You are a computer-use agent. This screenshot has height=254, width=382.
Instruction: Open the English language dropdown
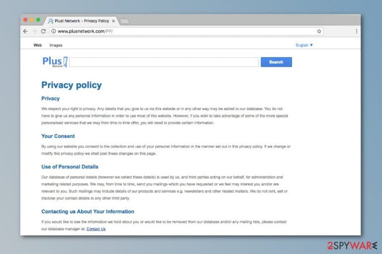(x=304, y=45)
